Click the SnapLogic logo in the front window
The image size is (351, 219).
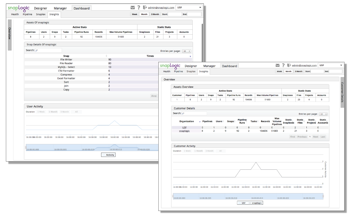[x=170, y=66]
